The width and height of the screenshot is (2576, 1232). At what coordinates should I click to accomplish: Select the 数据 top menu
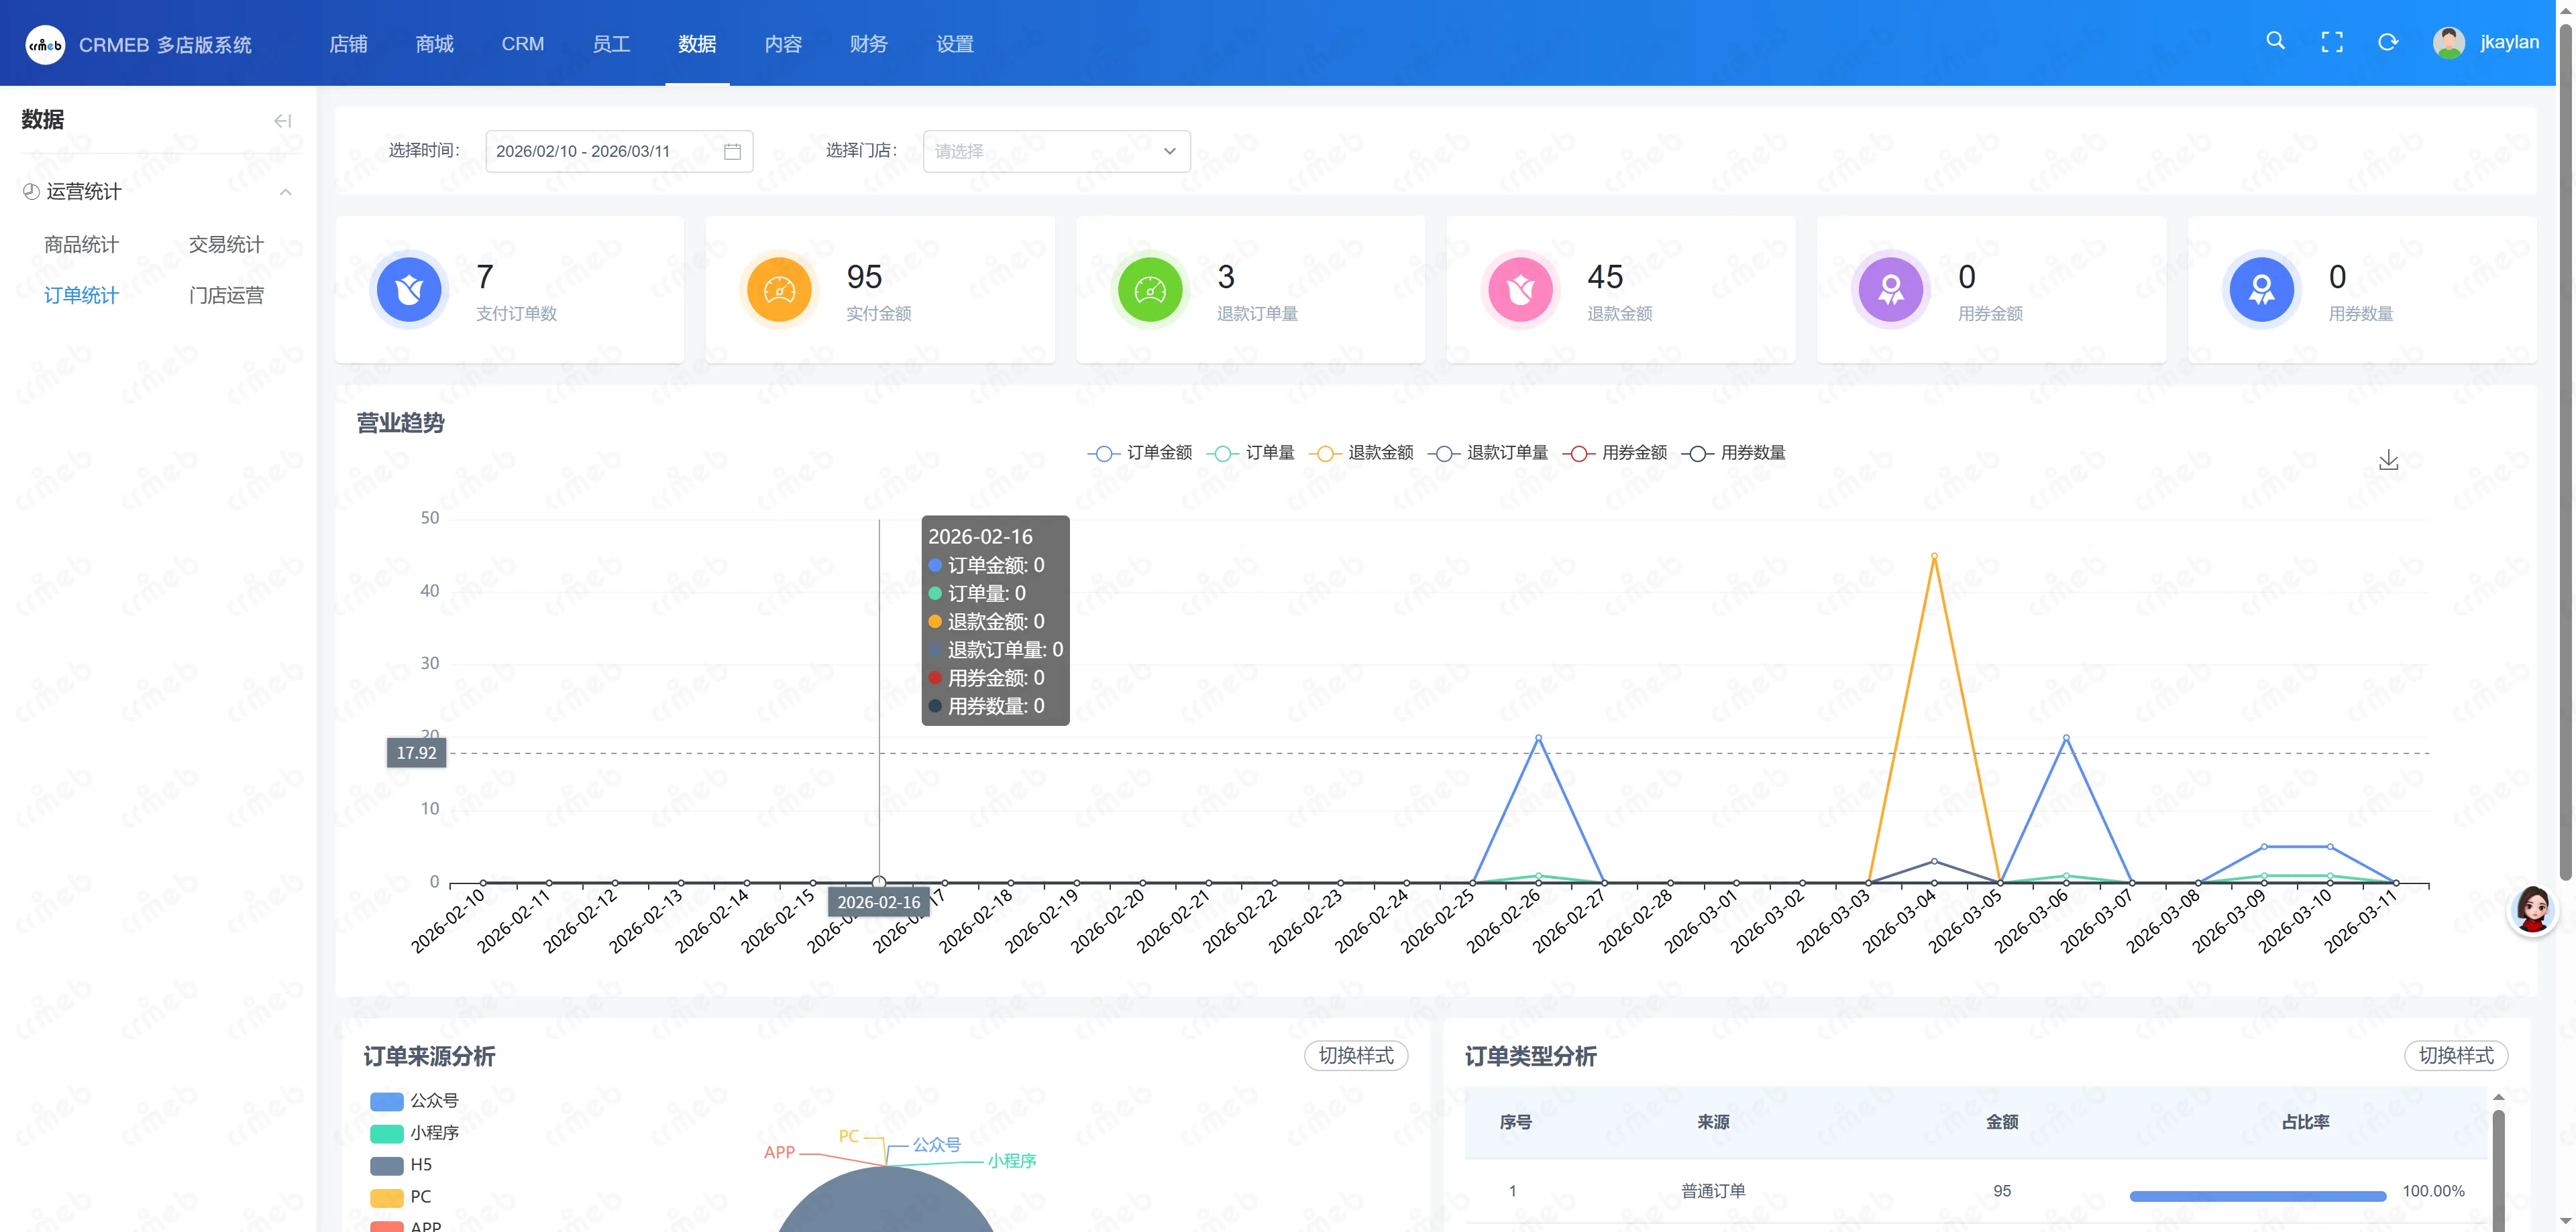click(x=696, y=43)
